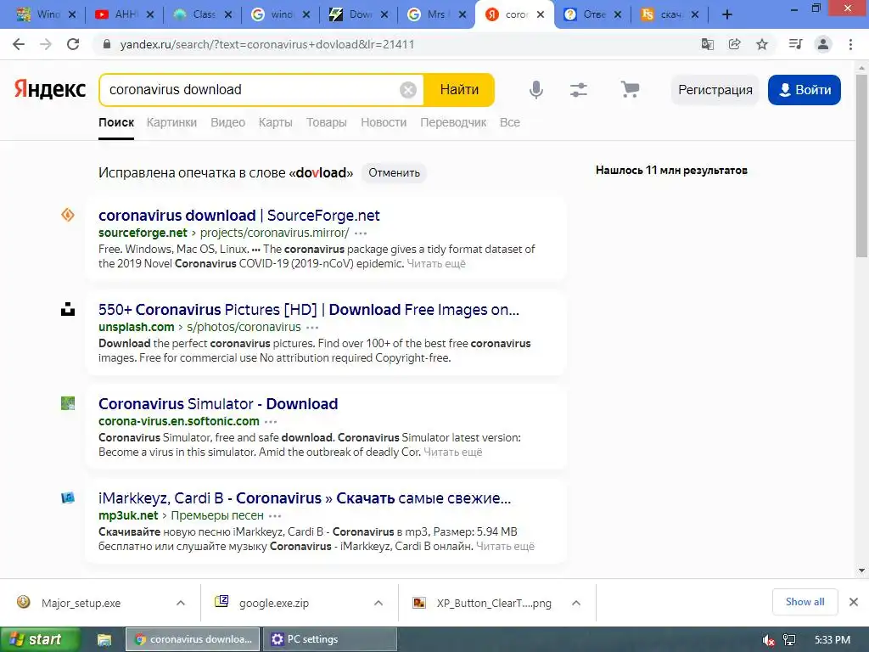869x652 pixels.
Task: Expand Softonic snippet with Читать ещё
Action: pyautogui.click(x=453, y=452)
